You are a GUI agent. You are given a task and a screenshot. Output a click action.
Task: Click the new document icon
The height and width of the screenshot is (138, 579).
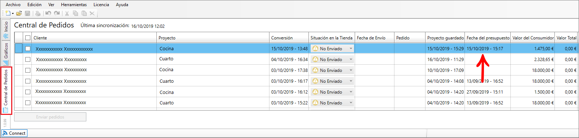(8, 13)
